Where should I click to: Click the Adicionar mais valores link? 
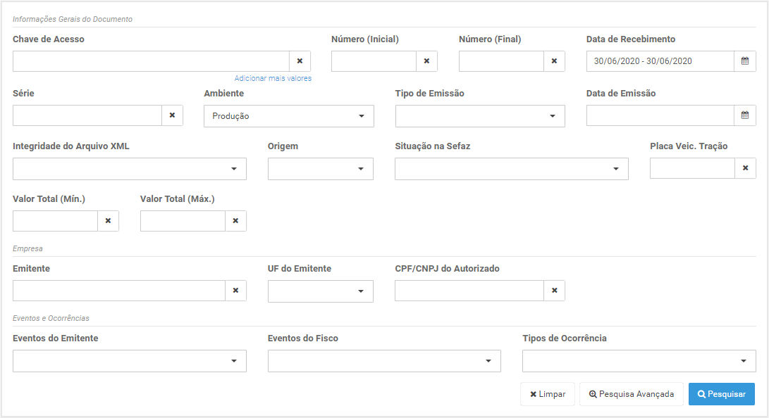273,78
